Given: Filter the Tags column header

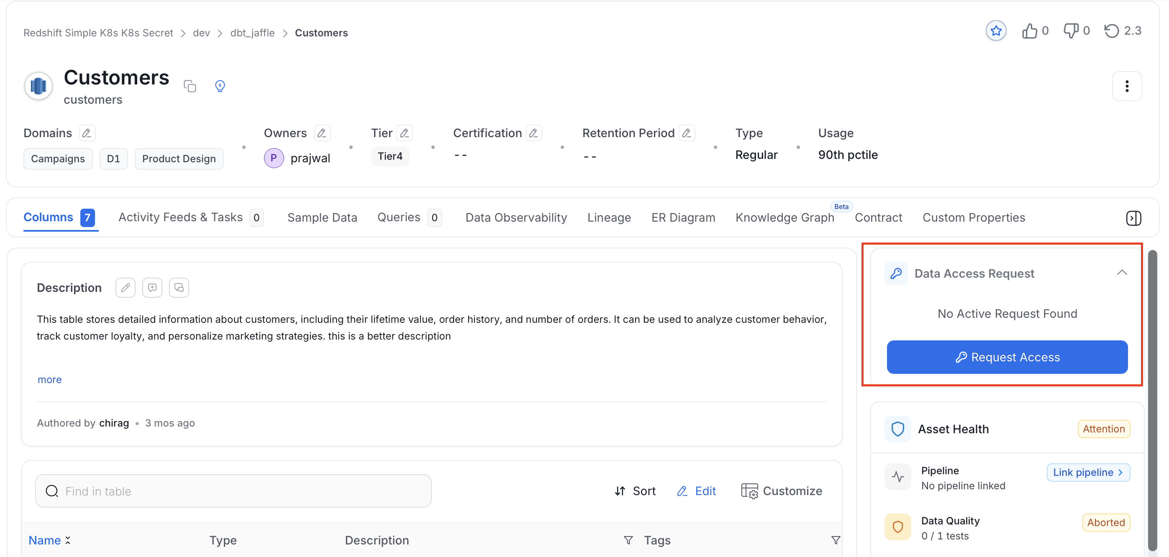Looking at the screenshot, I should coord(836,540).
